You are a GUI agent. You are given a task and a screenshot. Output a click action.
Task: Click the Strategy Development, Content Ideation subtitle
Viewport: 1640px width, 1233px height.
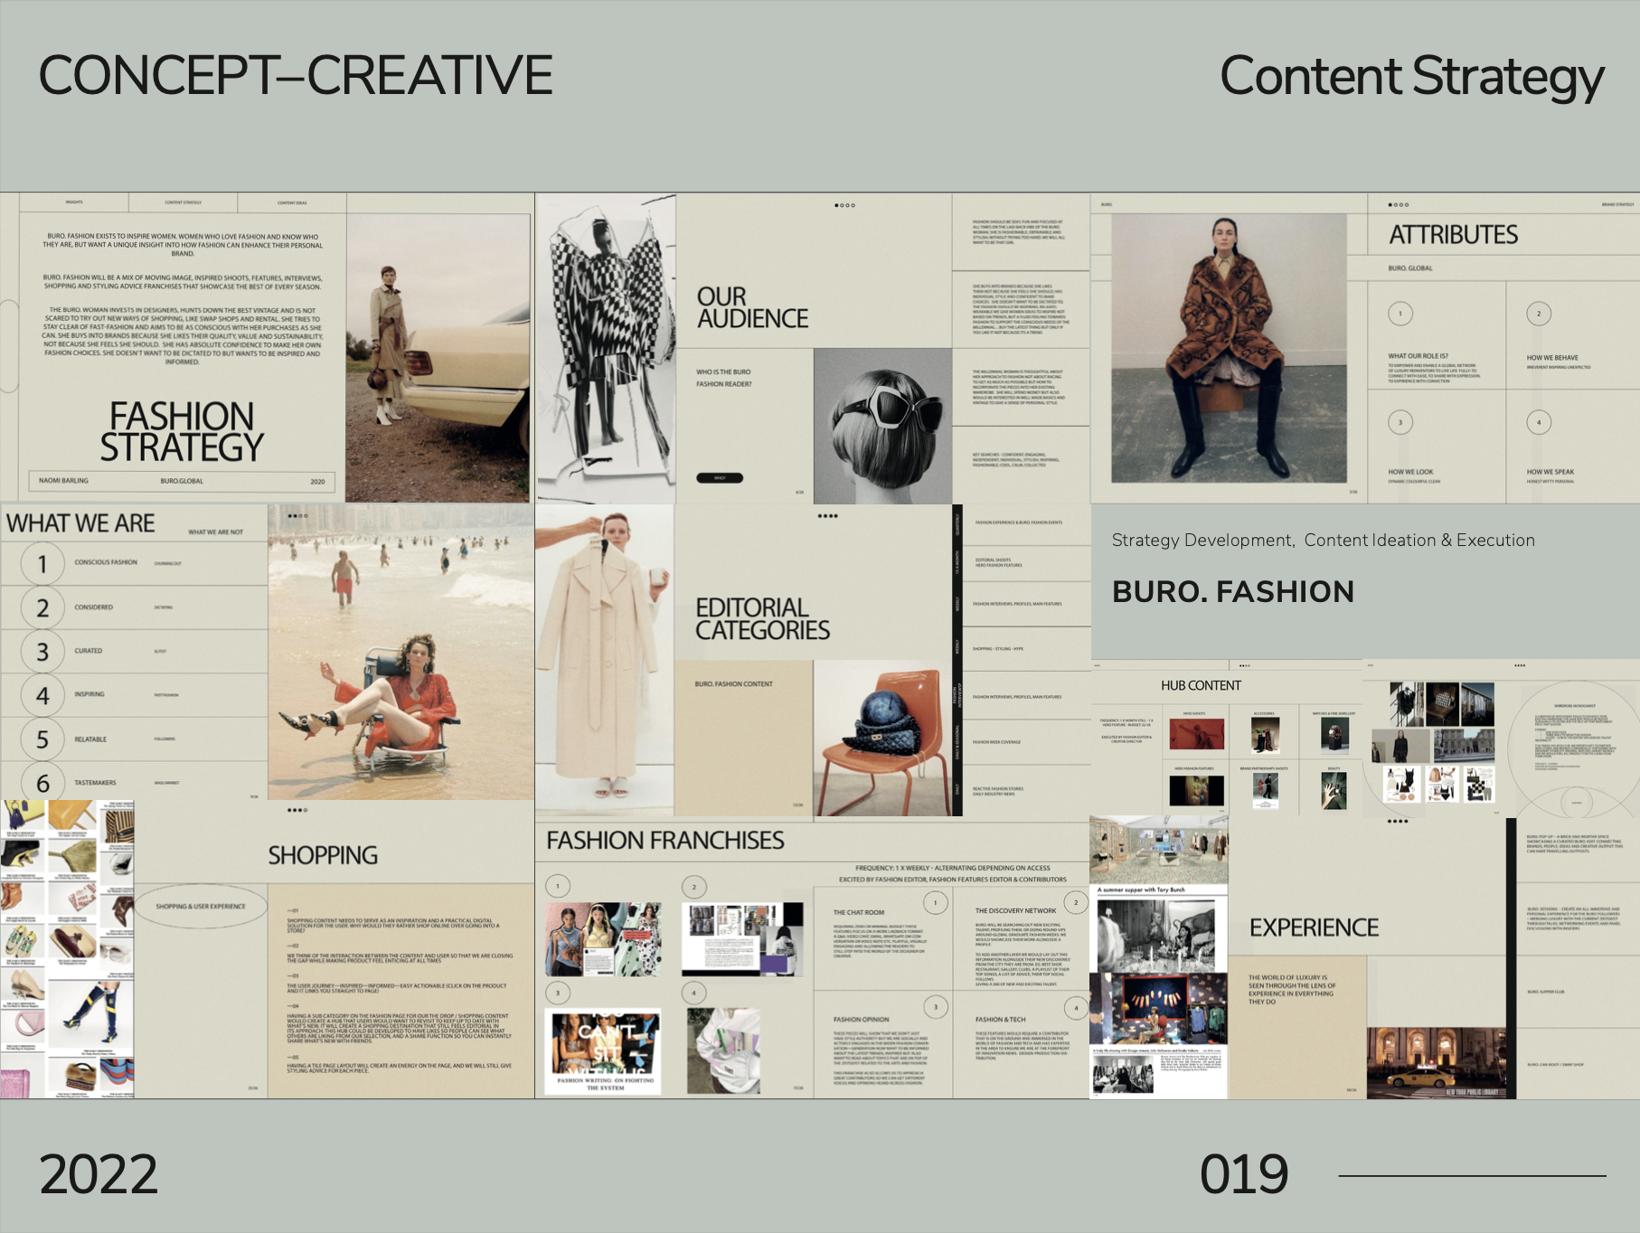1323,540
